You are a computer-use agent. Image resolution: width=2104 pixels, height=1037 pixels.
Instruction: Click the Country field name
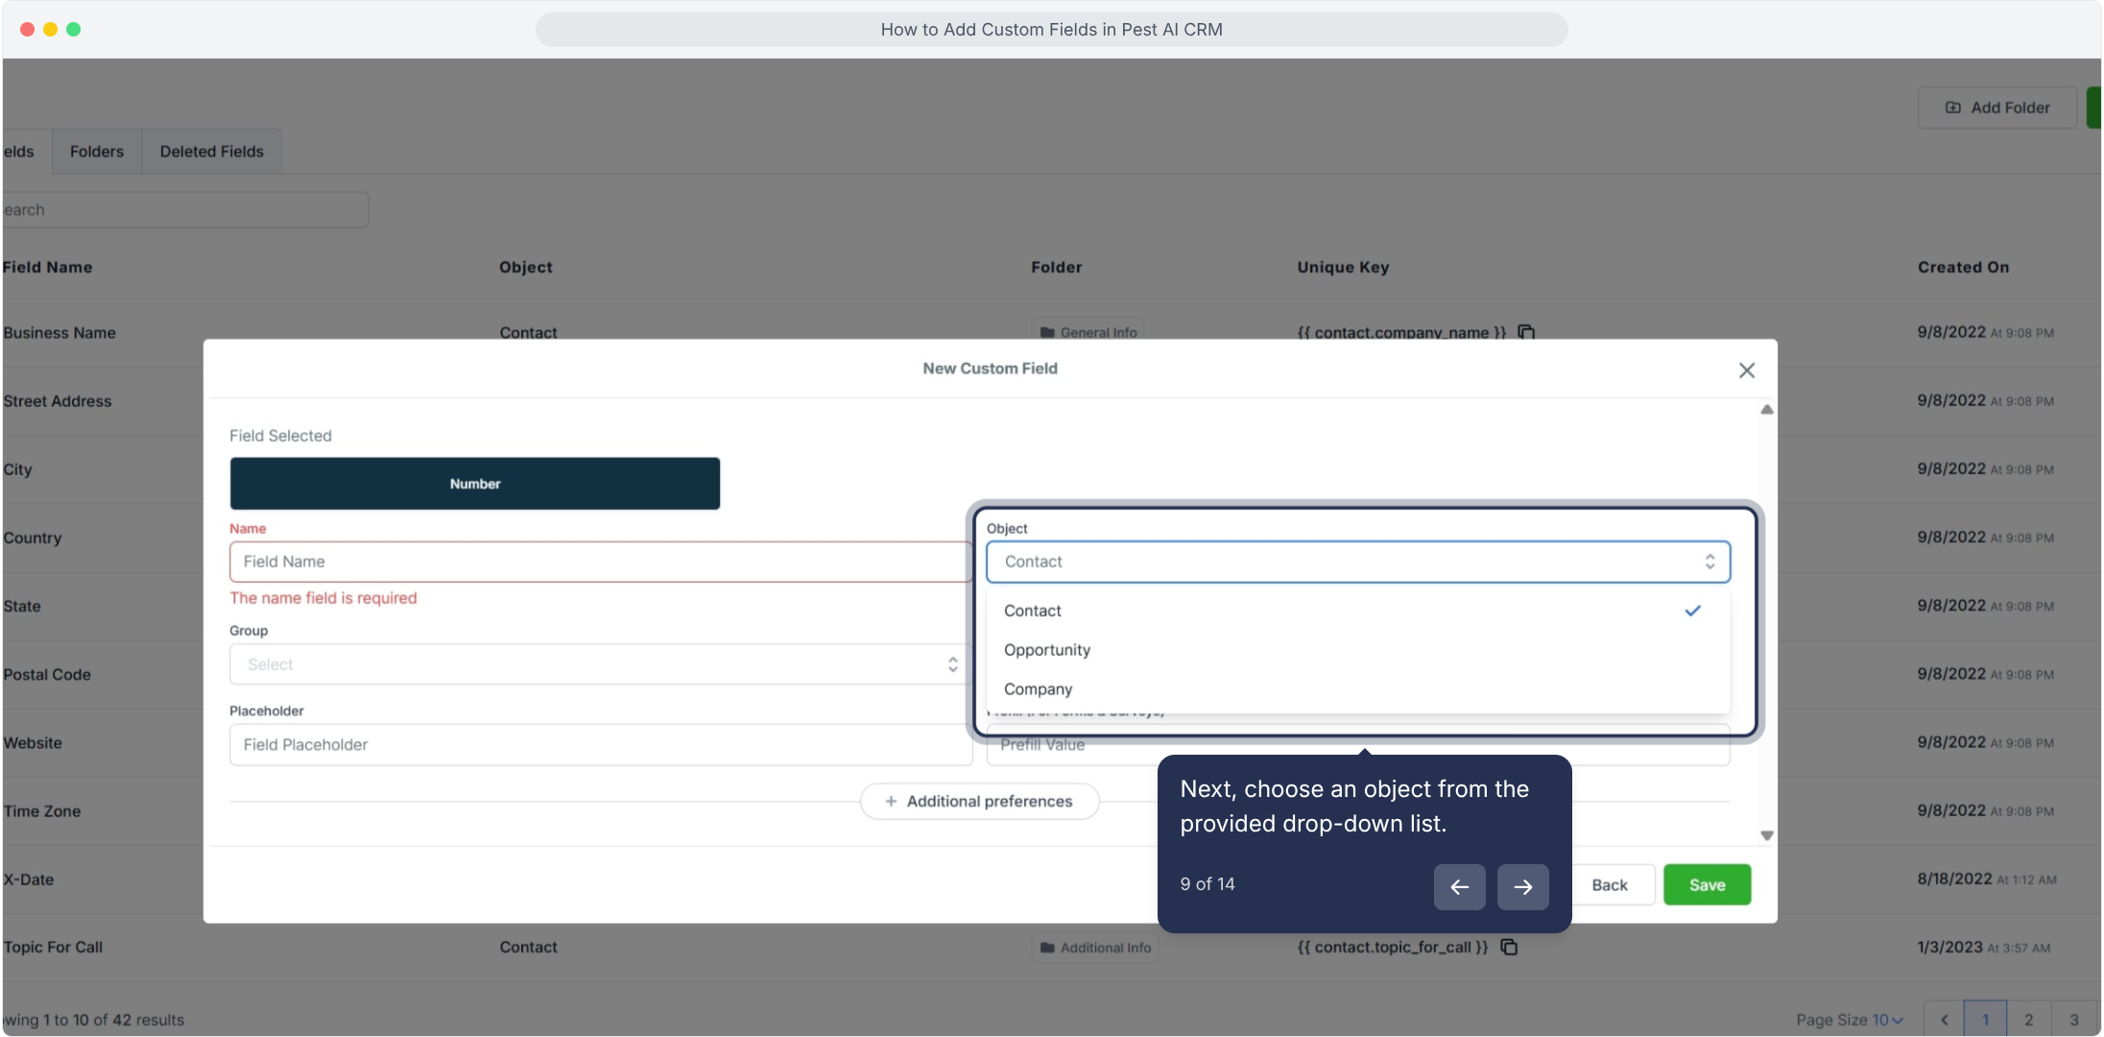[x=33, y=539]
